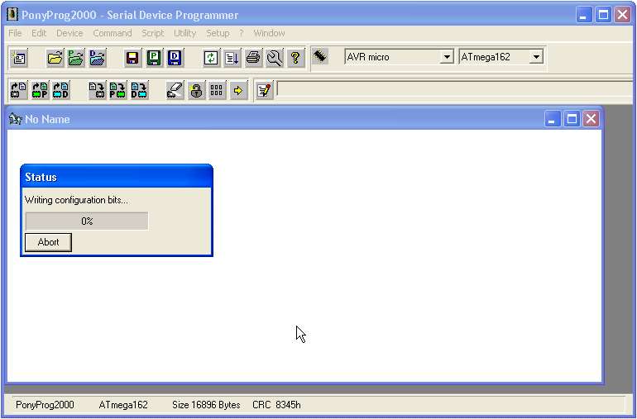This screenshot has width=637, height=419.
Task: Click Open Device File folder icon
Action: pyautogui.click(x=55, y=58)
